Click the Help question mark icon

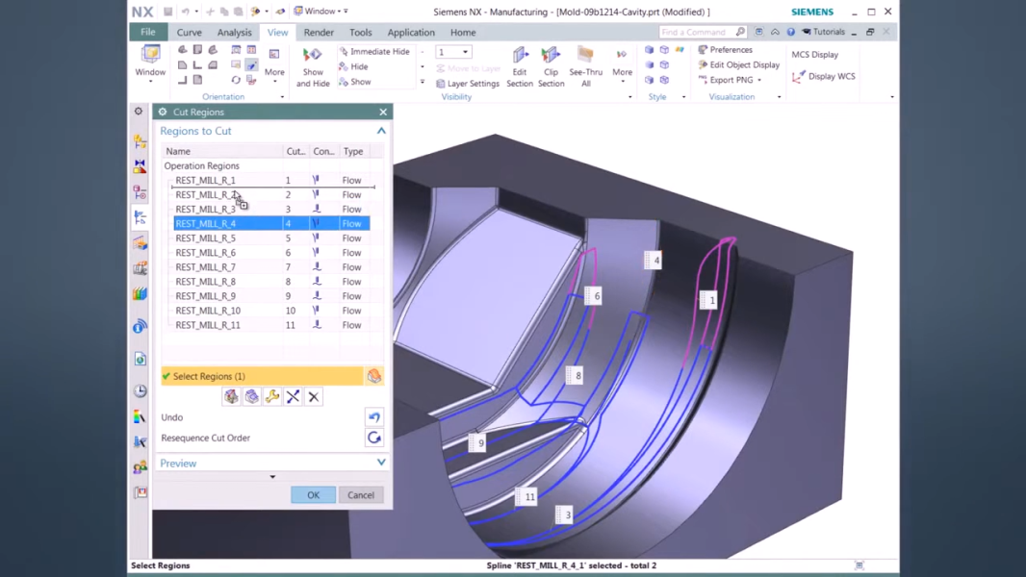click(790, 32)
